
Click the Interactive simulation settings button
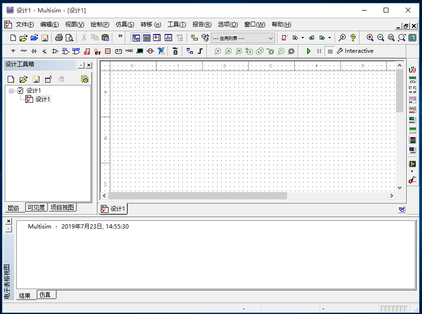point(355,51)
